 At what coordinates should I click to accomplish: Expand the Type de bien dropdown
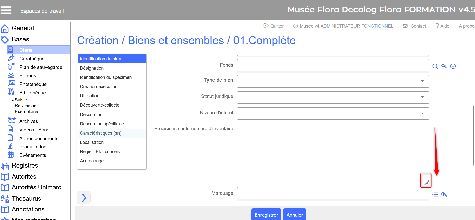tap(333, 81)
